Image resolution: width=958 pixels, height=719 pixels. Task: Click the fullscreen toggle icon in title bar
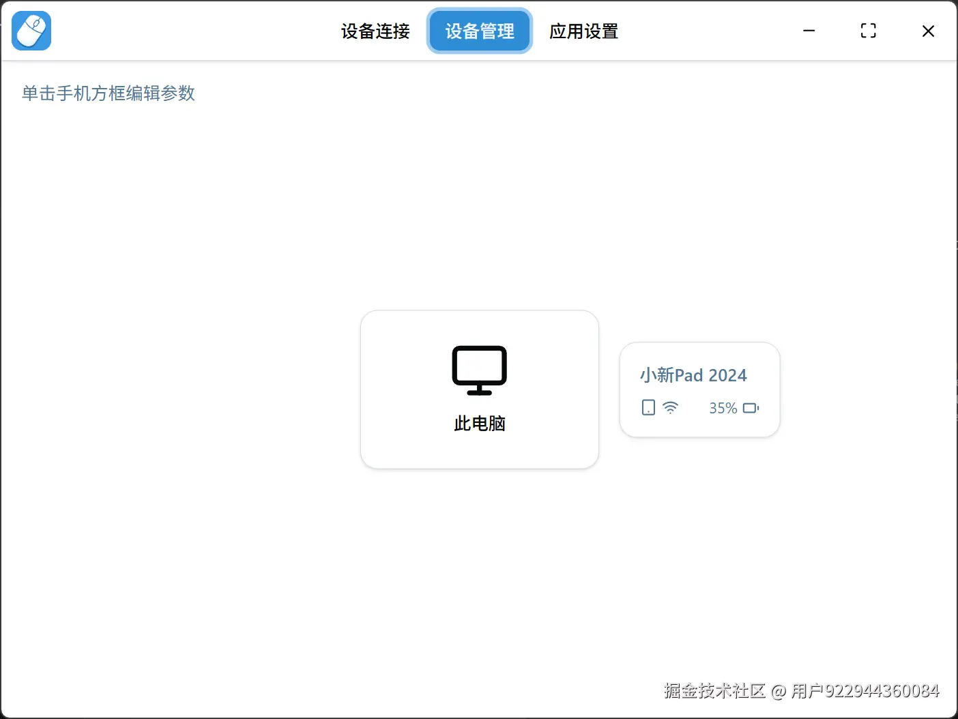click(868, 31)
